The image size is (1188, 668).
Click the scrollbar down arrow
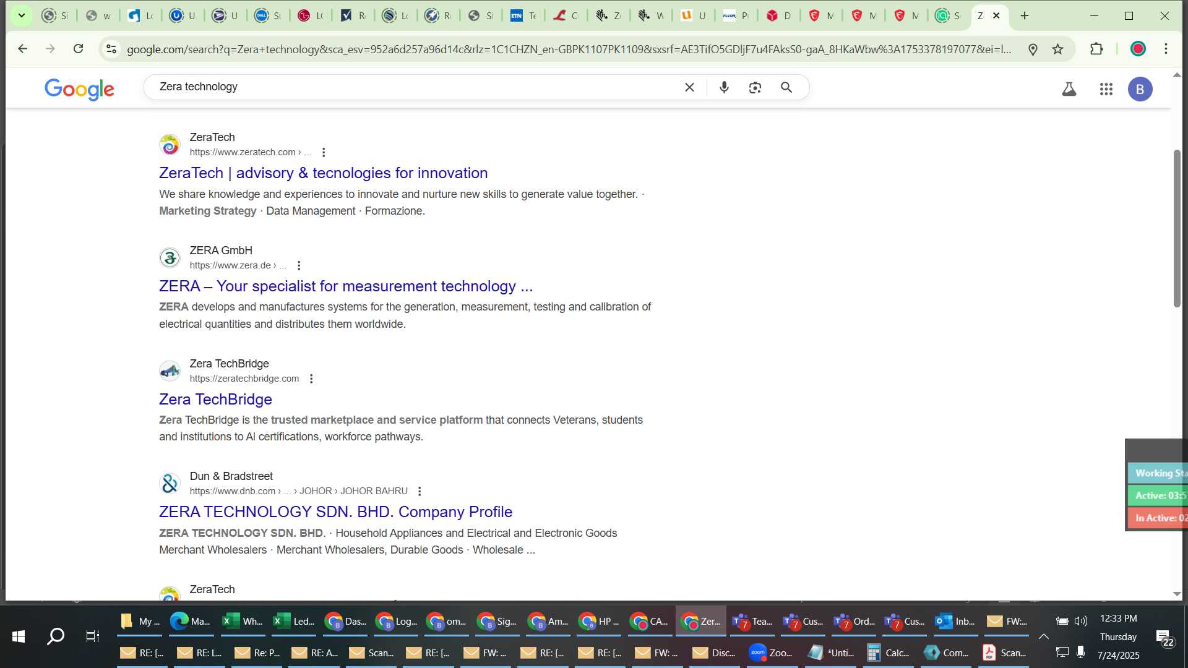(1177, 594)
